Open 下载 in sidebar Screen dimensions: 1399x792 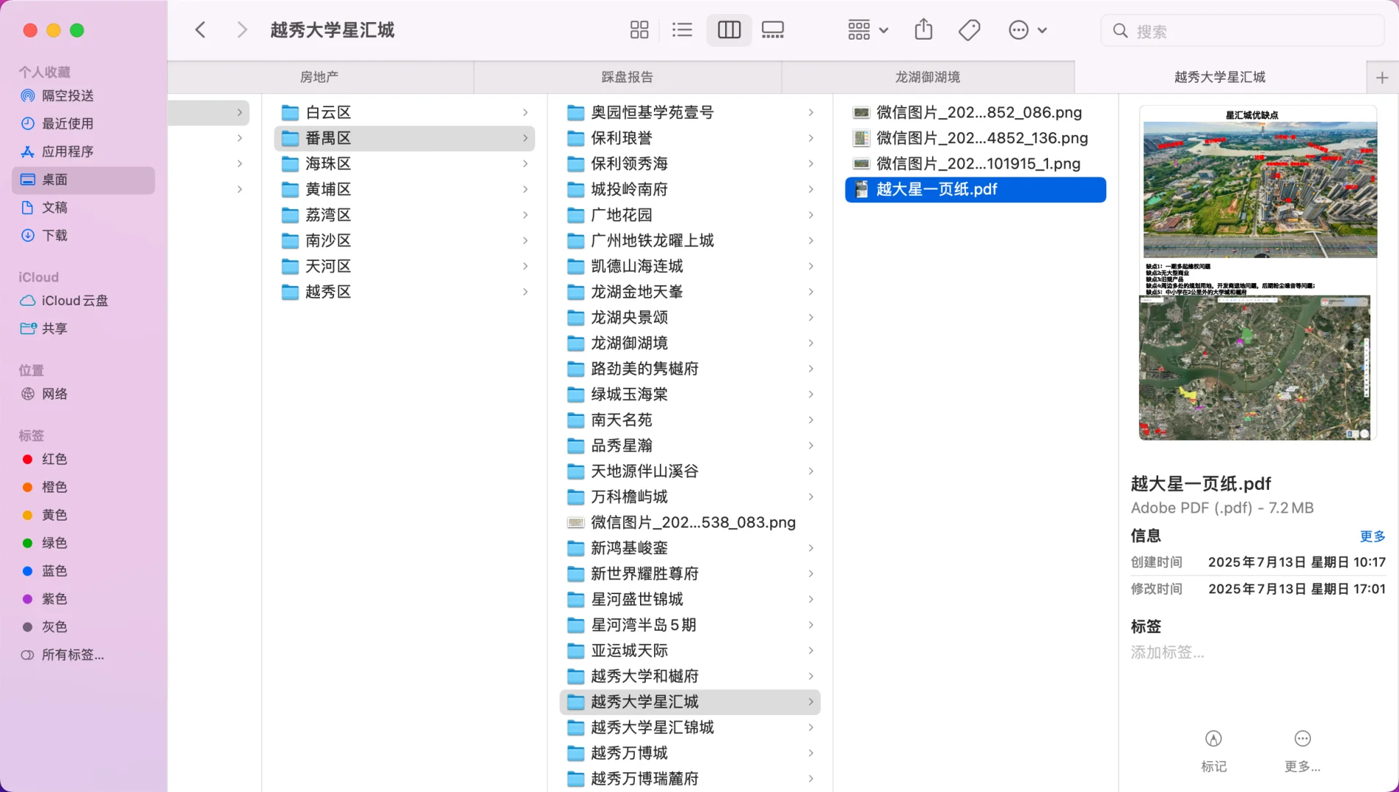pos(83,235)
